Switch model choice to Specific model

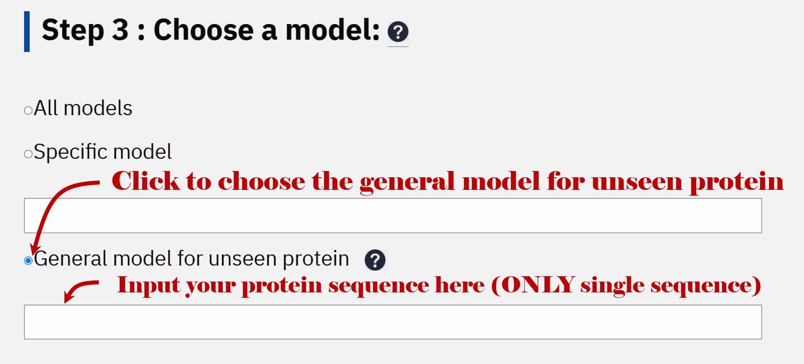(x=28, y=154)
